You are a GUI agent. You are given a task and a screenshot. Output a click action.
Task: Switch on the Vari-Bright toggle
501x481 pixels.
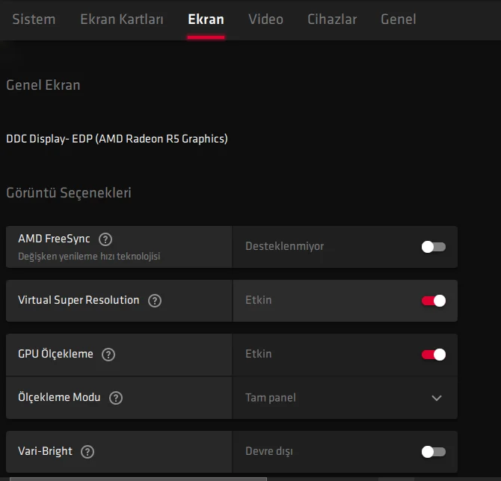click(433, 452)
